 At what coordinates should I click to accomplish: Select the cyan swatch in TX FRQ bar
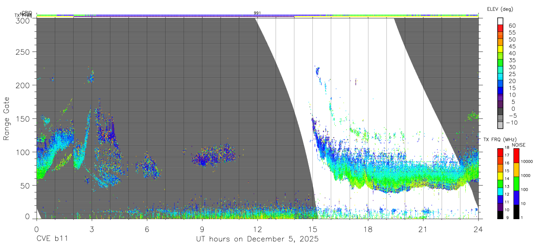(x=500, y=192)
